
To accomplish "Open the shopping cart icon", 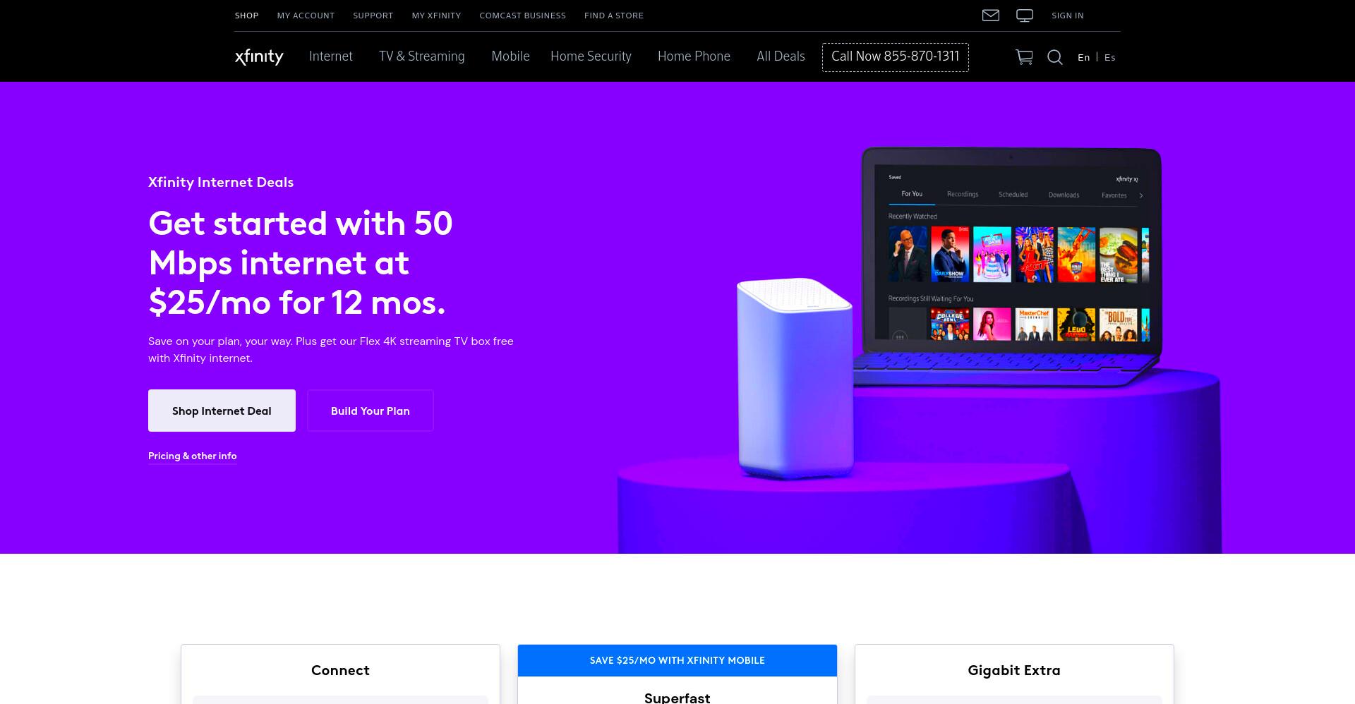I will (1024, 57).
